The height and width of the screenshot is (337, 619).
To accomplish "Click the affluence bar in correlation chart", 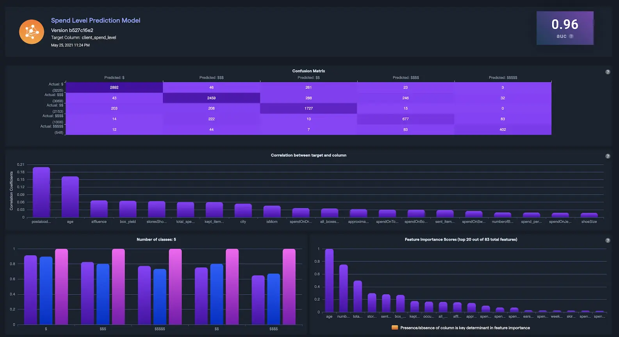I will pos(99,209).
